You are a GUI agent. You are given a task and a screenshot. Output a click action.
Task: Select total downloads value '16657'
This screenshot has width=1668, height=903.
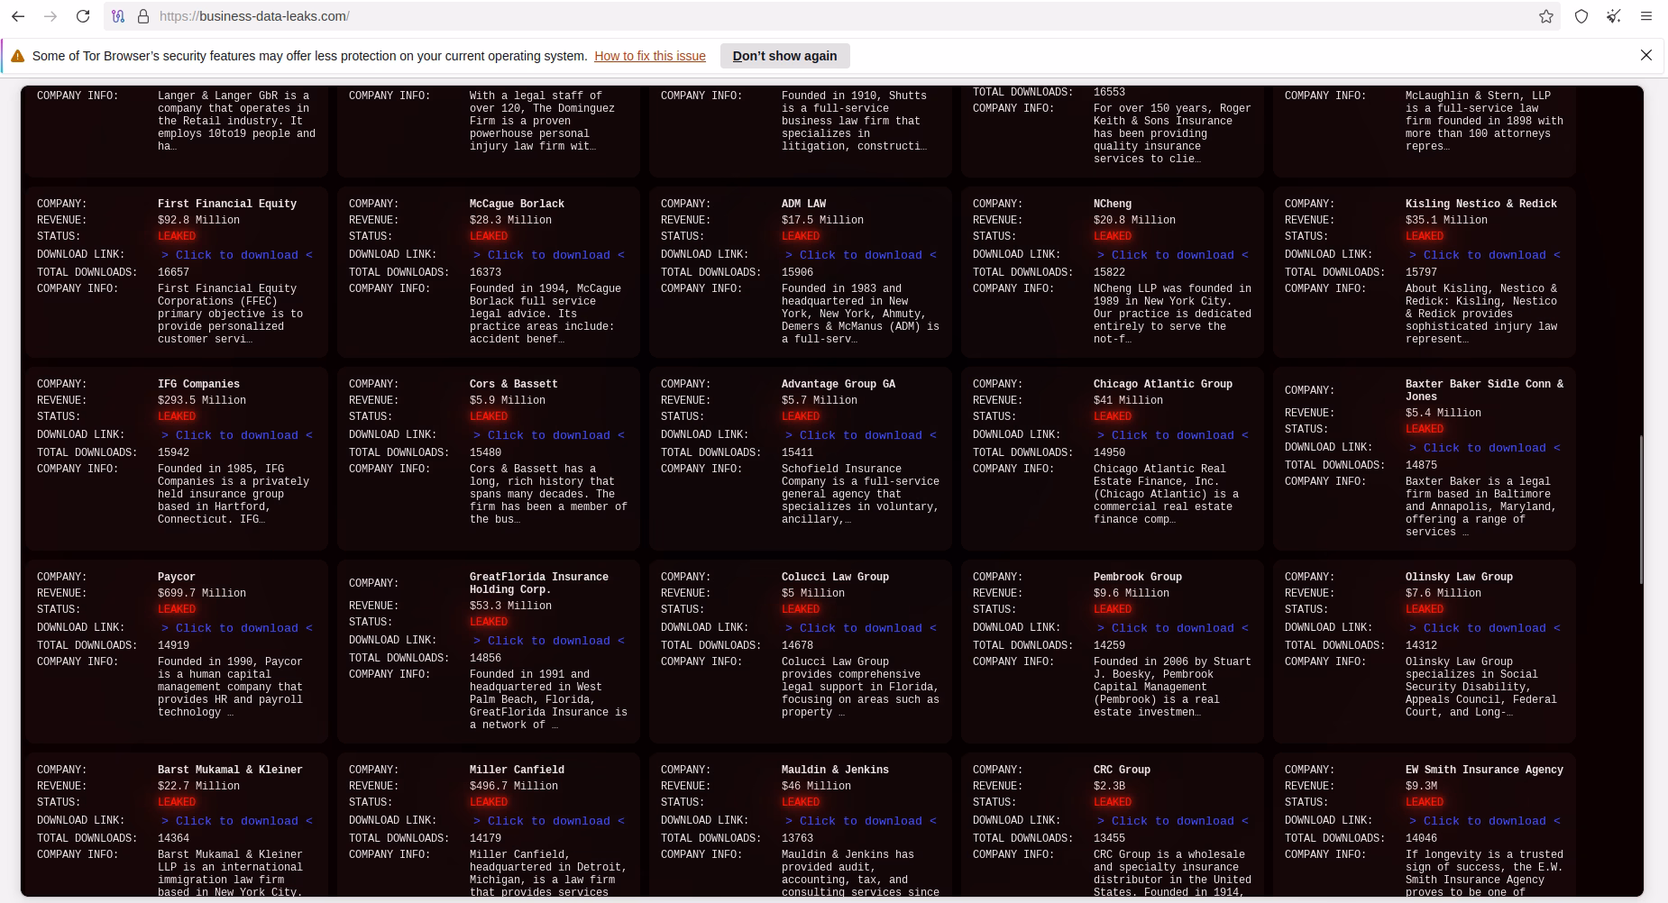173,272
